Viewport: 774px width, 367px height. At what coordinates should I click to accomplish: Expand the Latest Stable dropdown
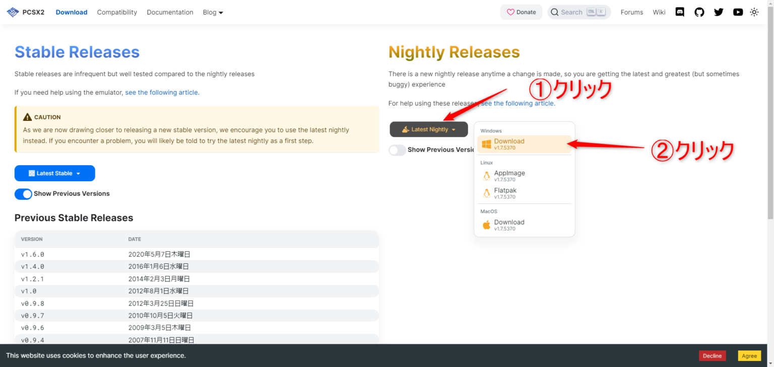[x=54, y=173]
